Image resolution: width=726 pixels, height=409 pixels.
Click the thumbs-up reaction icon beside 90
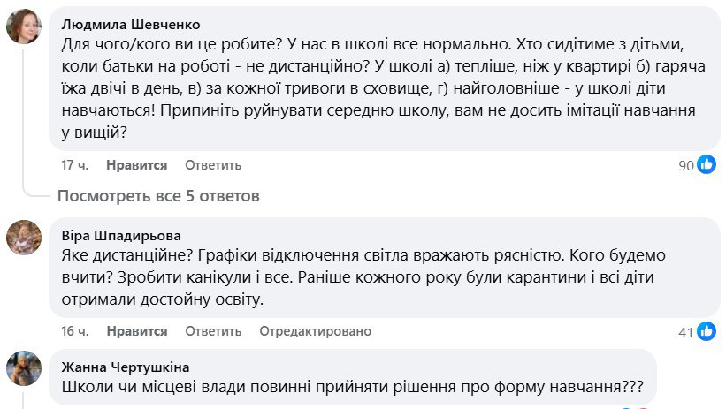(707, 164)
